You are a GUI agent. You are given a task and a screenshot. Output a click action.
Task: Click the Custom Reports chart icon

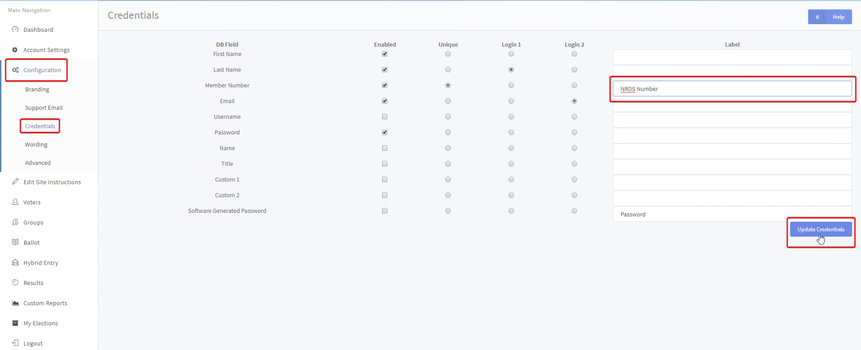point(15,303)
